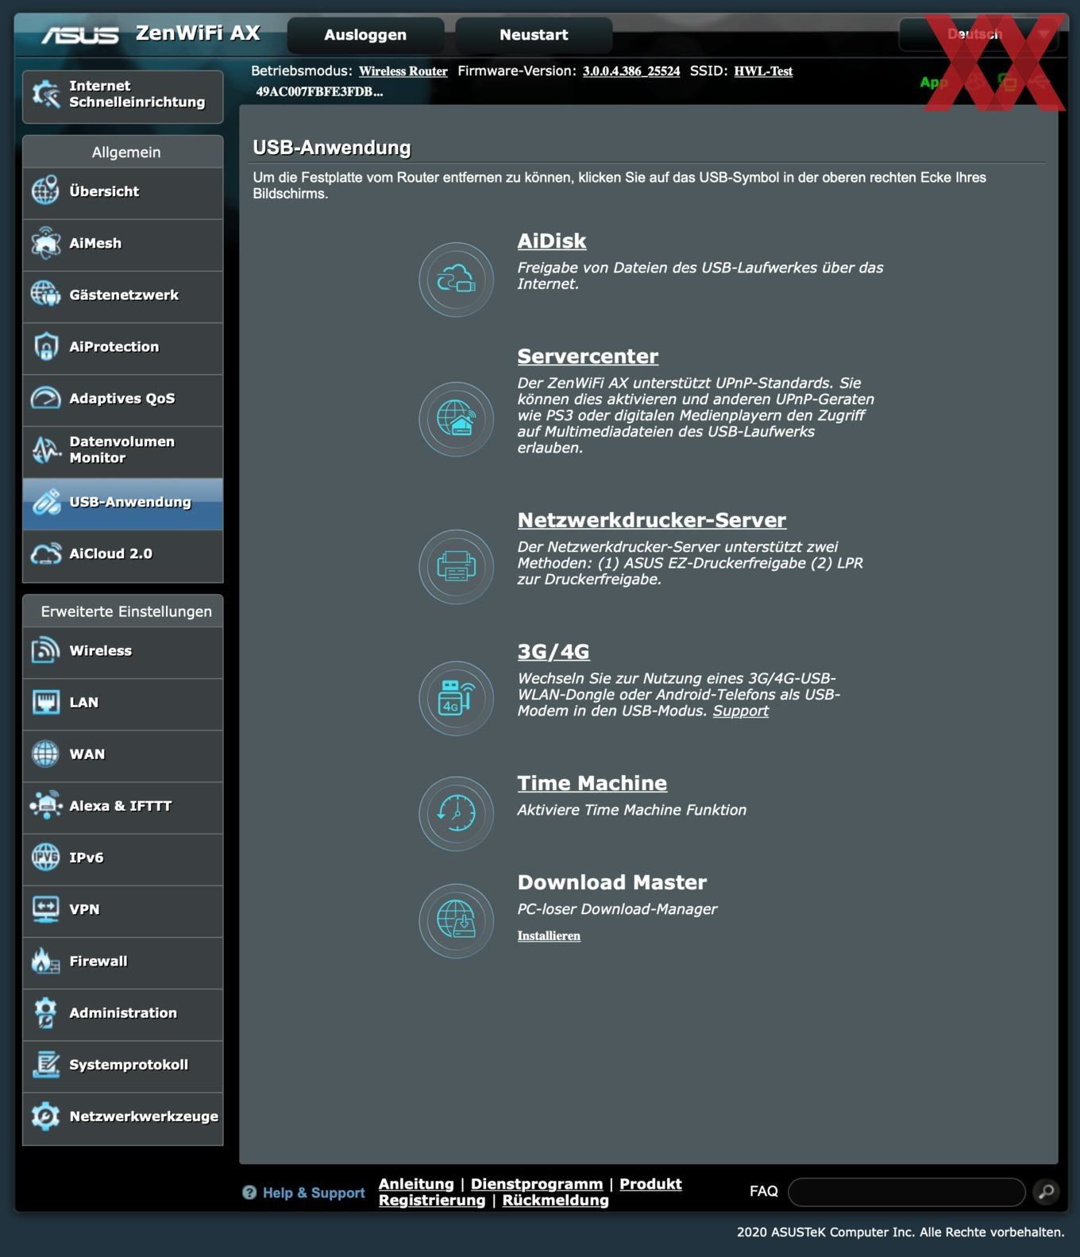Open the AiDisk heading link
Image resolution: width=1080 pixels, height=1257 pixels.
point(552,241)
